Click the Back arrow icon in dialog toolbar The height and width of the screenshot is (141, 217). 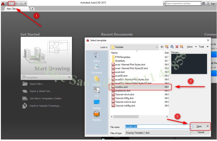click(x=162, y=47)
